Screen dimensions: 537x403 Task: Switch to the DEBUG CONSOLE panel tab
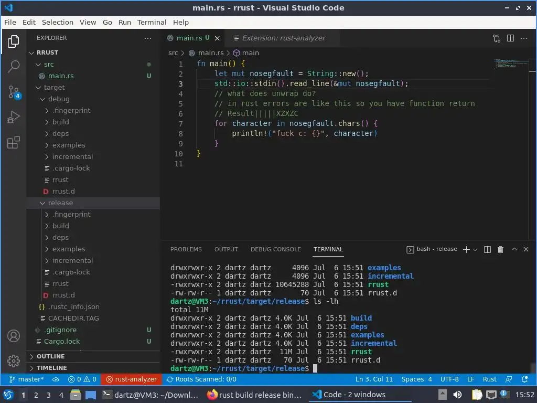pyautogui.click(x=276, y=249)
